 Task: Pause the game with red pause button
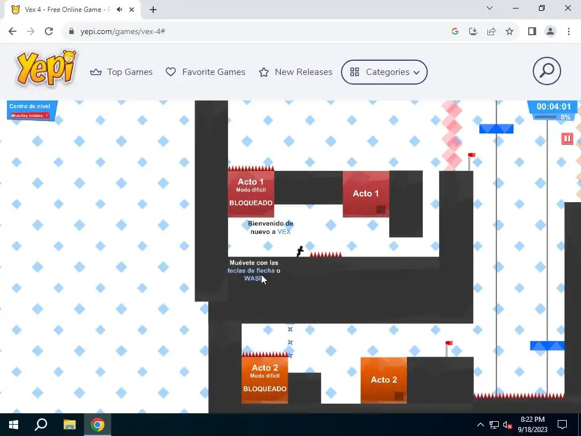point(567,139)
